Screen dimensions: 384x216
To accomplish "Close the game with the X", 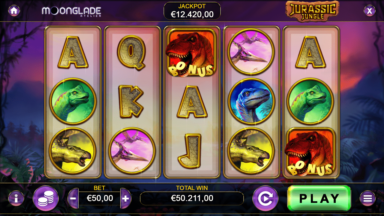I will coord(370,11).
